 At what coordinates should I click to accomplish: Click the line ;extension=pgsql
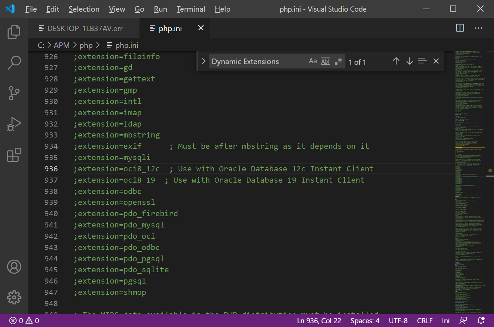click(110, 281)
